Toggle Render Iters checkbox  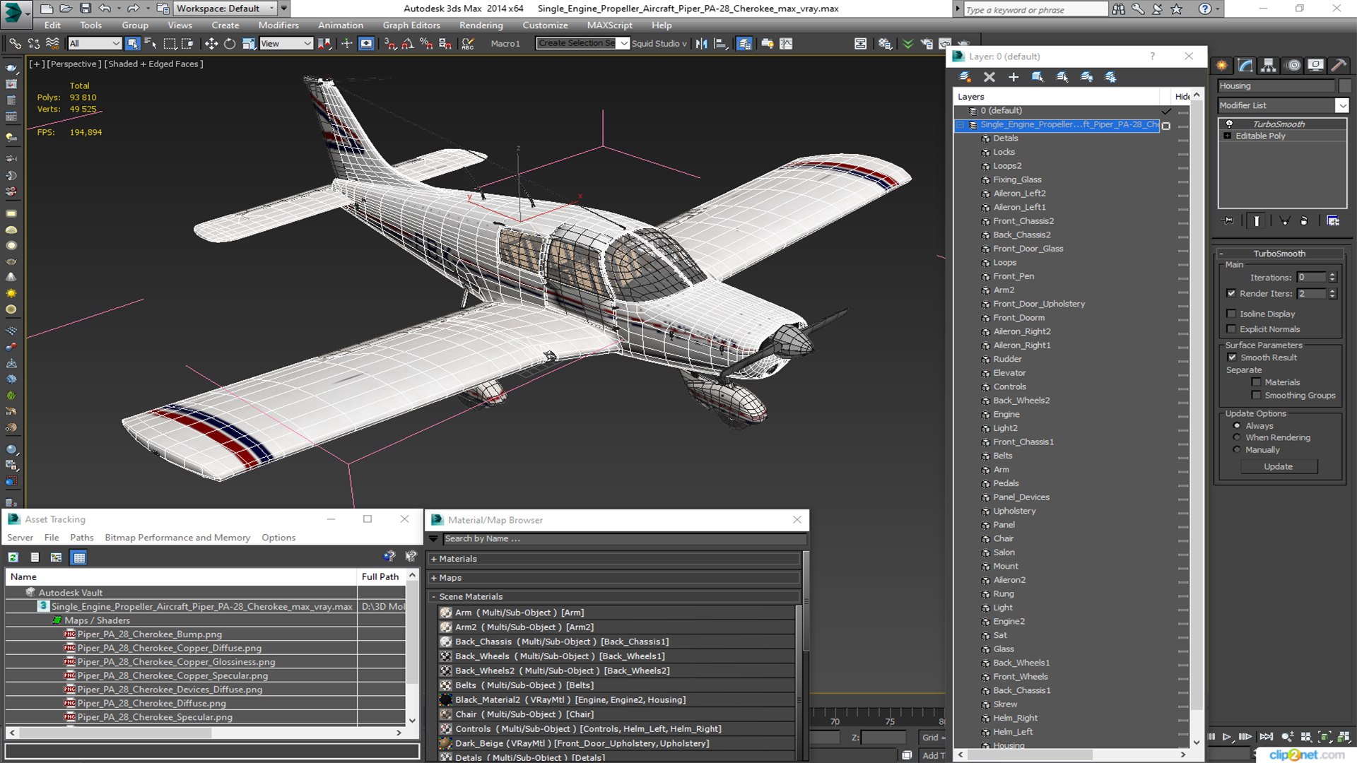tap(1231, 293)
